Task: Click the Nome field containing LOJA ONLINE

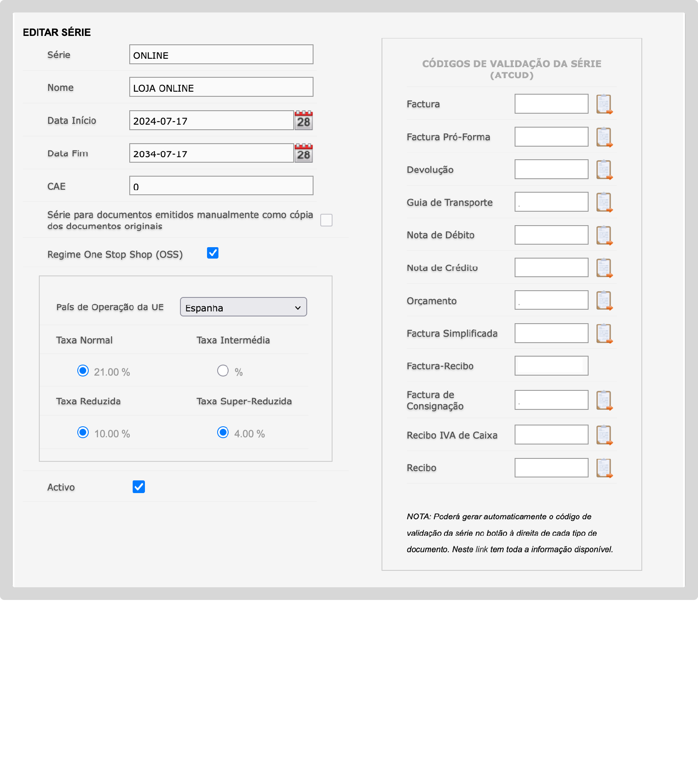Action: coord(221,87)
